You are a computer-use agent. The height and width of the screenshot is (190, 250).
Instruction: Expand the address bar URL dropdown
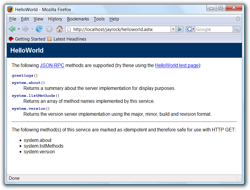(173, 29)
